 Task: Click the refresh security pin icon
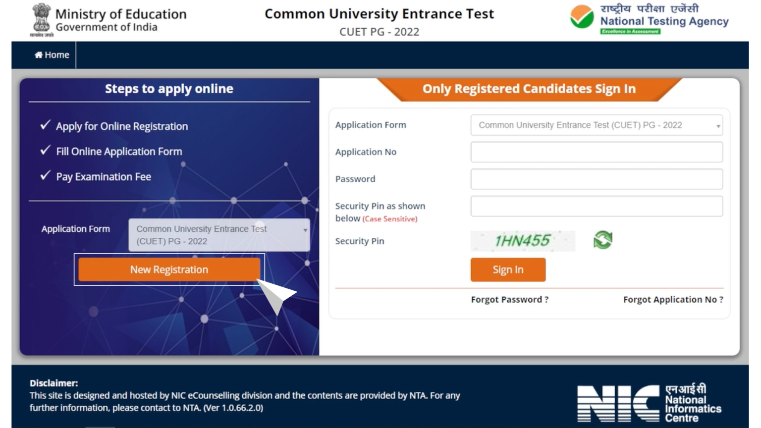(x=602, y=240)
